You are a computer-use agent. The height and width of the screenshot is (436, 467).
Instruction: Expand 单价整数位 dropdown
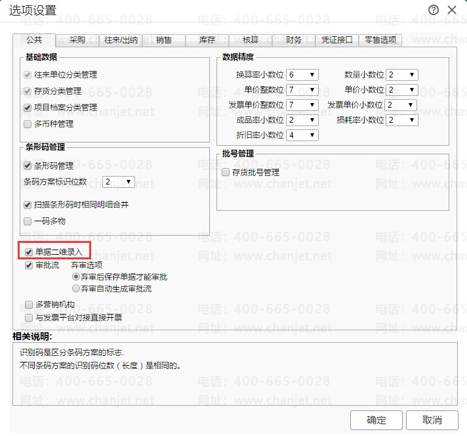click(x=302, y=90)
